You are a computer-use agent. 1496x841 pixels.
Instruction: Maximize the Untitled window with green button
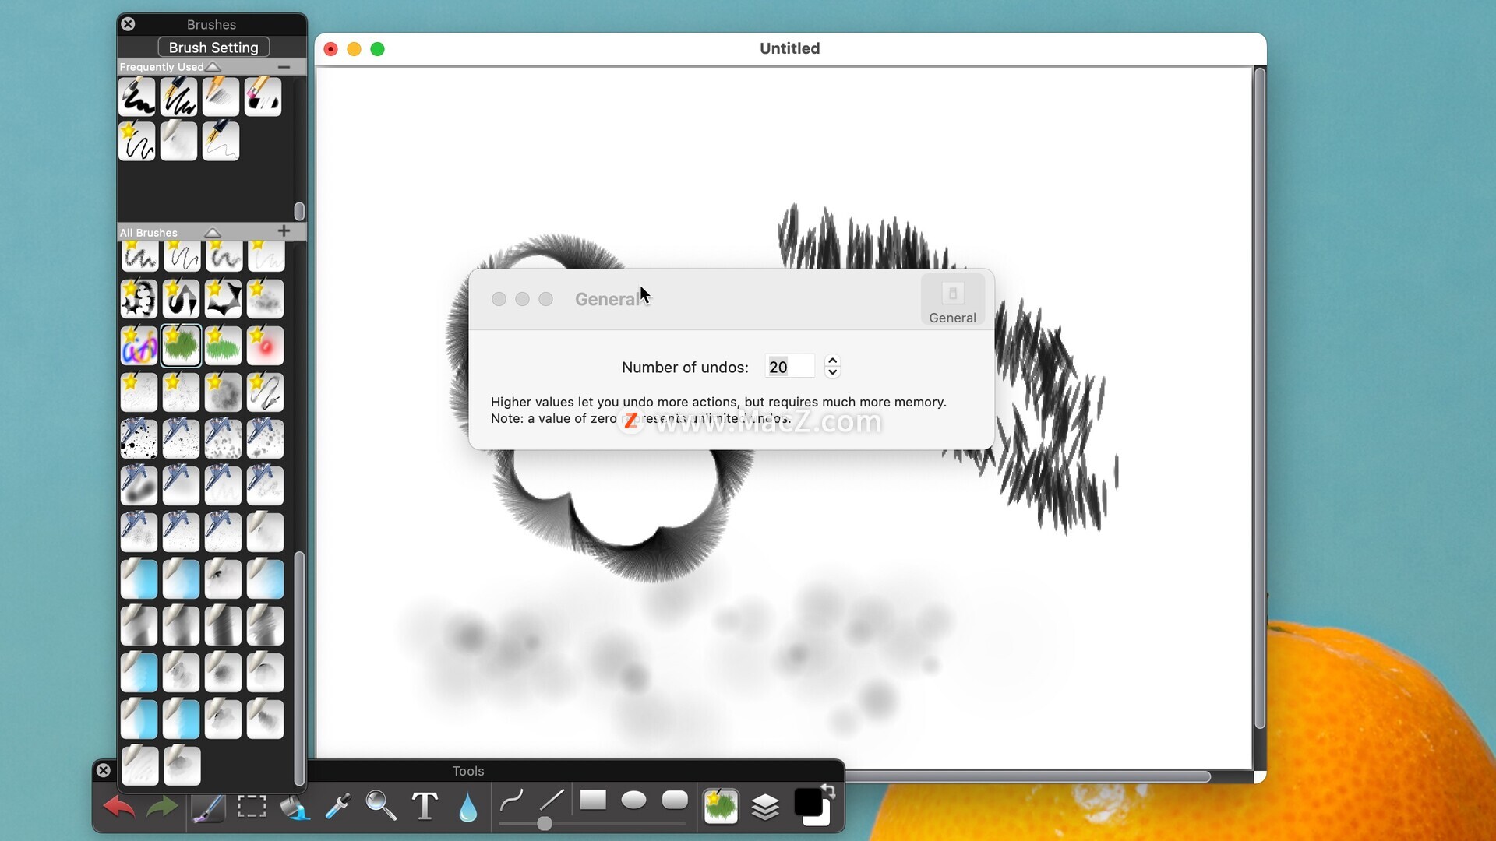click(x=377, y=49)
